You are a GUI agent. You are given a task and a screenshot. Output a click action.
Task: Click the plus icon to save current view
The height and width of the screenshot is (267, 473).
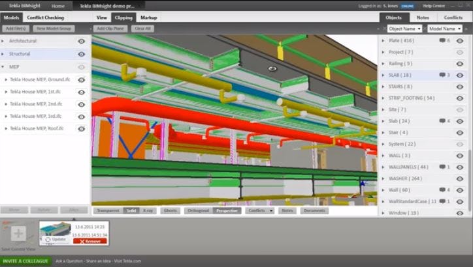(18, 233)
